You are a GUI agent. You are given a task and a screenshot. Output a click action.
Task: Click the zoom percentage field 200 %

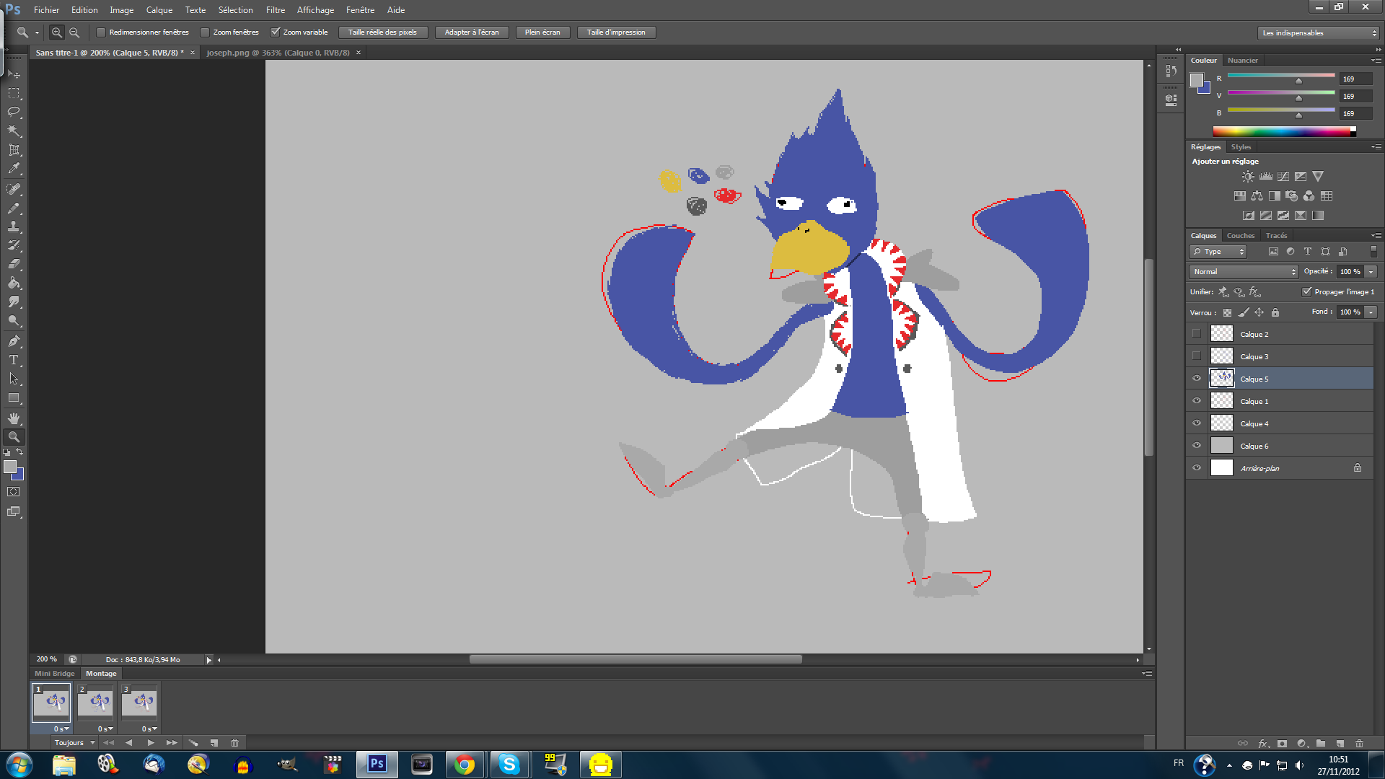[x=47, y=659]
